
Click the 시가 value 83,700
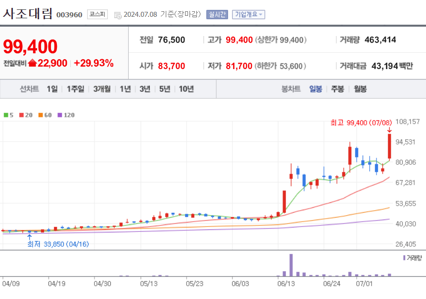pyautogui.click(x=171, y=66)
